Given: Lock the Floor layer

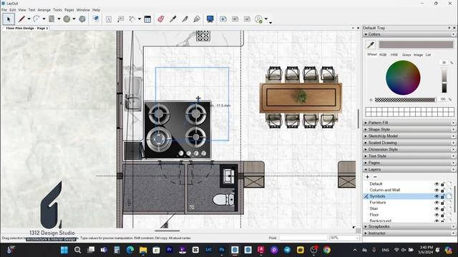Looking at the screenshot, I should pyautogui.click(x=443, y=215).
